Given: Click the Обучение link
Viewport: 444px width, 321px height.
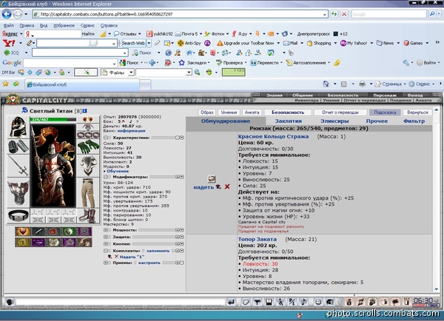Looking at the screenshot, I should [118, 172].
